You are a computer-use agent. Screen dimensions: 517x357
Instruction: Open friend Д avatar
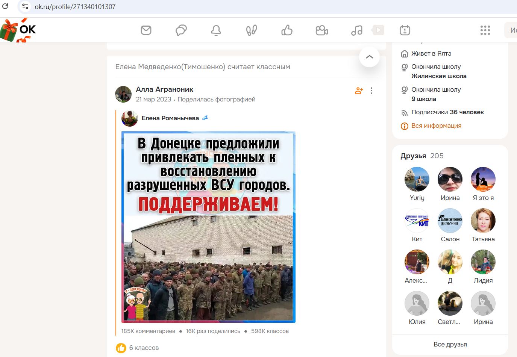(x=450, y=262)
